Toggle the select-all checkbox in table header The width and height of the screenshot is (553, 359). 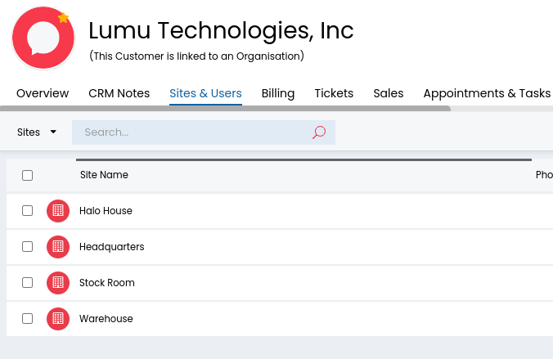pos(27,175)
